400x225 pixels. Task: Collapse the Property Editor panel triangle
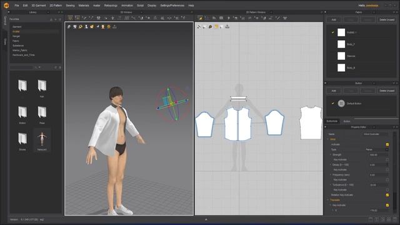point(326,127)
